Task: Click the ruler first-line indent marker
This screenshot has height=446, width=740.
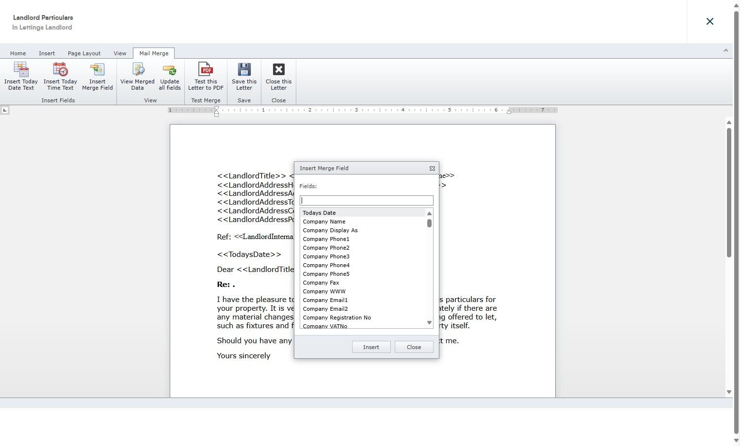Action: 216,109
